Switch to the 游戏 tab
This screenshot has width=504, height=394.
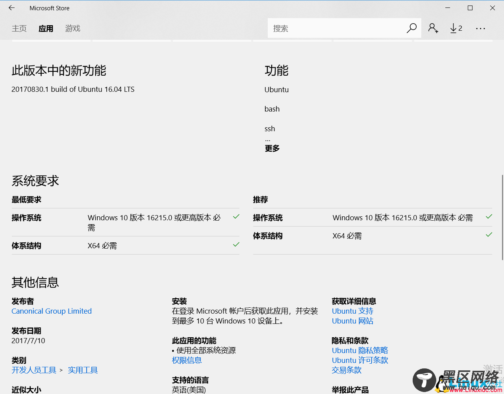pos(73,28)
